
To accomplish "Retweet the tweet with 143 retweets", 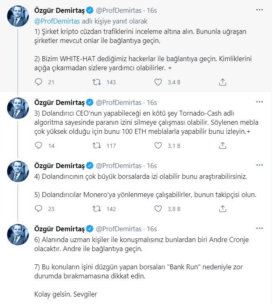I will point(96,82).
